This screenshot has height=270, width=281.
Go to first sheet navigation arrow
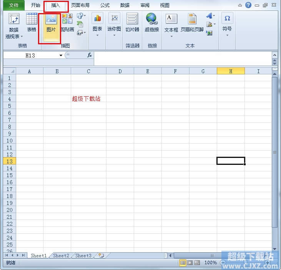pyautogui.click(x=7, y=255)
